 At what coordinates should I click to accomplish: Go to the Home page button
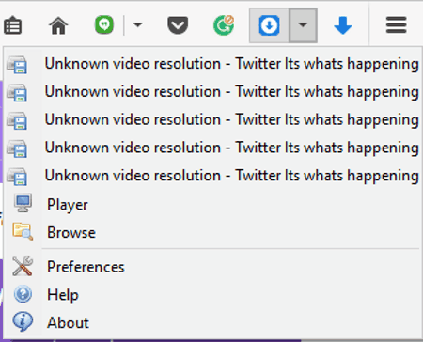pyautogui.click(x=58, y=25)
